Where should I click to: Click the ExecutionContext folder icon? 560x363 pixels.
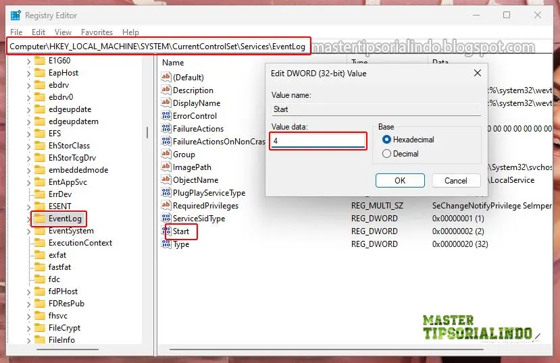coord(40,242)
